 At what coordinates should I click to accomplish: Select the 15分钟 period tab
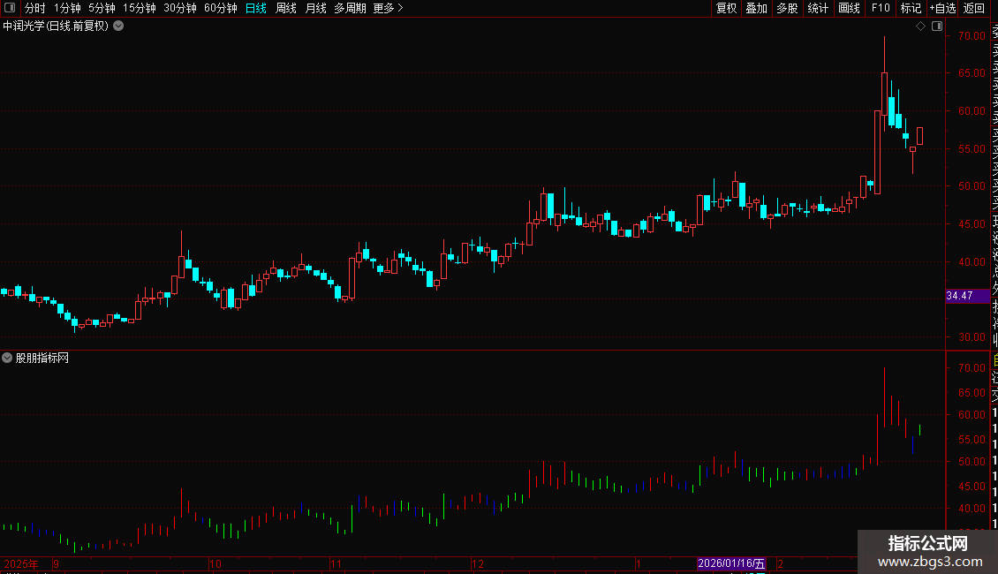click(139, 8)
